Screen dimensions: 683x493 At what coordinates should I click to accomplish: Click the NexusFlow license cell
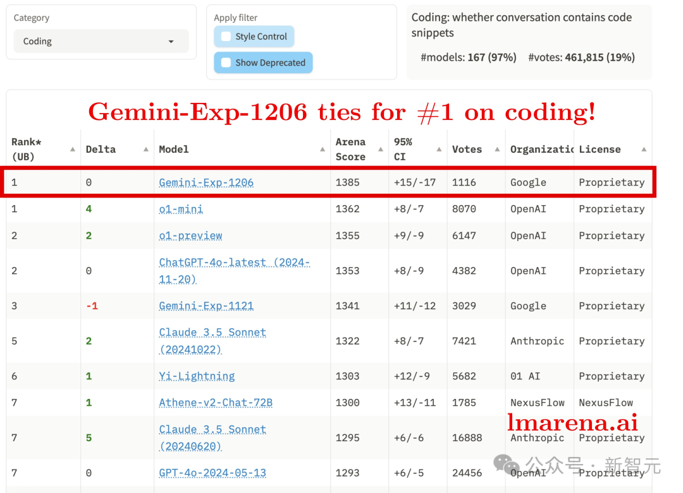[606, 403]
